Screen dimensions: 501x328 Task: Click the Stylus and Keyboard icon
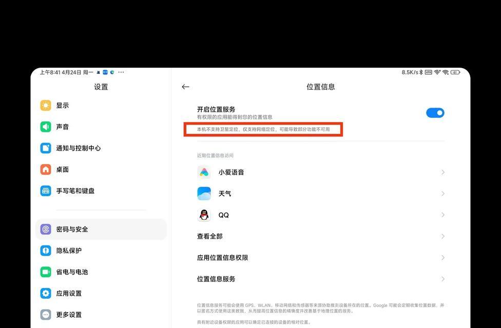pos(46,191)
